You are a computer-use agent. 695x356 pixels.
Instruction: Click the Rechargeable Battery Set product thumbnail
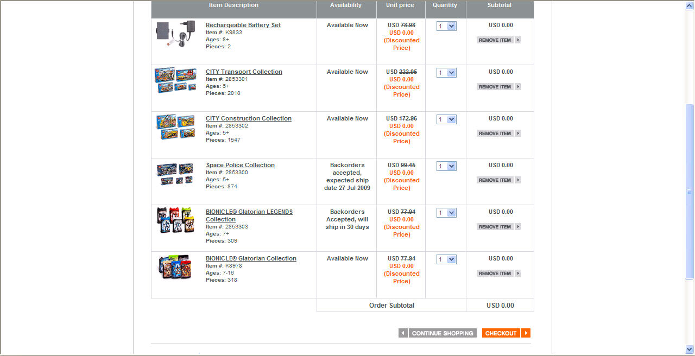coord(176,35)
